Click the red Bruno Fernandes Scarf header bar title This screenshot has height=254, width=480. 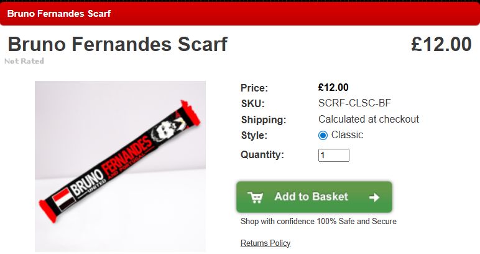[x=59, y=14]
